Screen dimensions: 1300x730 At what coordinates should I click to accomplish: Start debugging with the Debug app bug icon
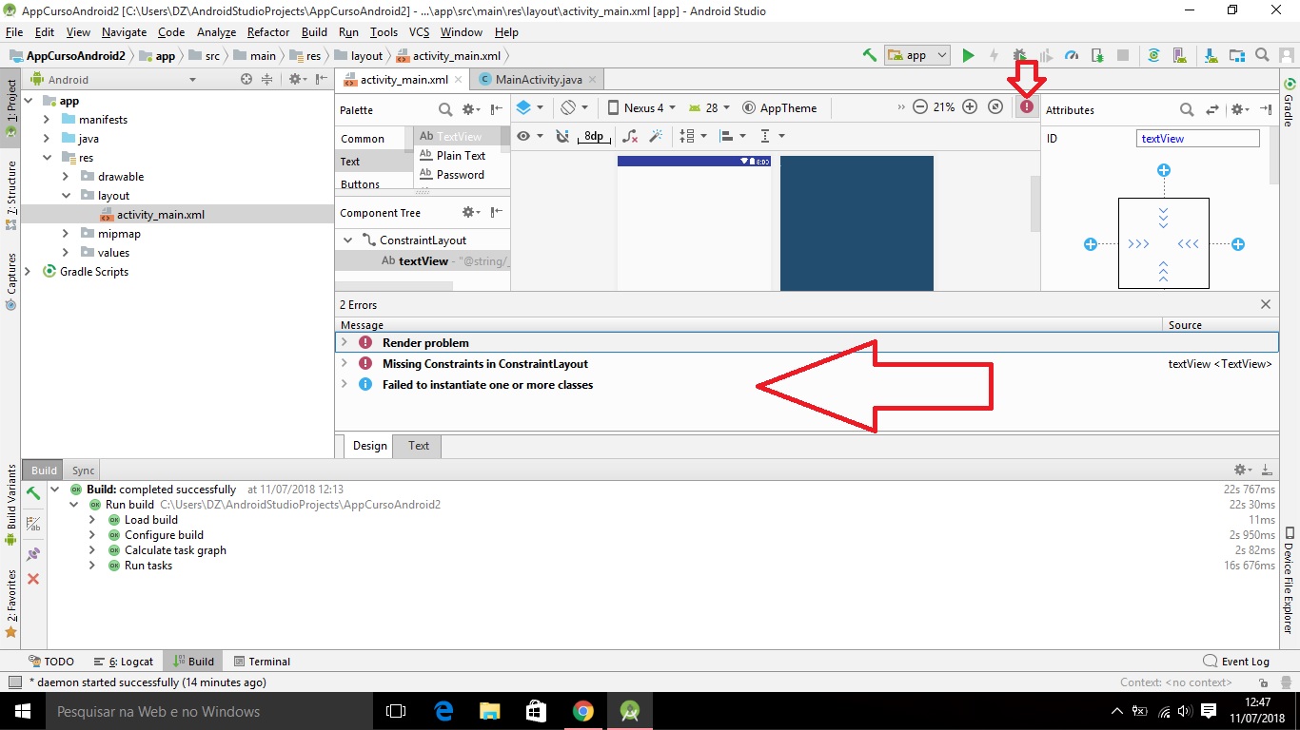[x=1019, y=55]
